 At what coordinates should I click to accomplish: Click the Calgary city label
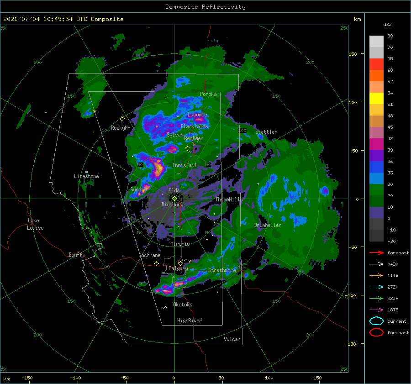(x=178, y=268)
